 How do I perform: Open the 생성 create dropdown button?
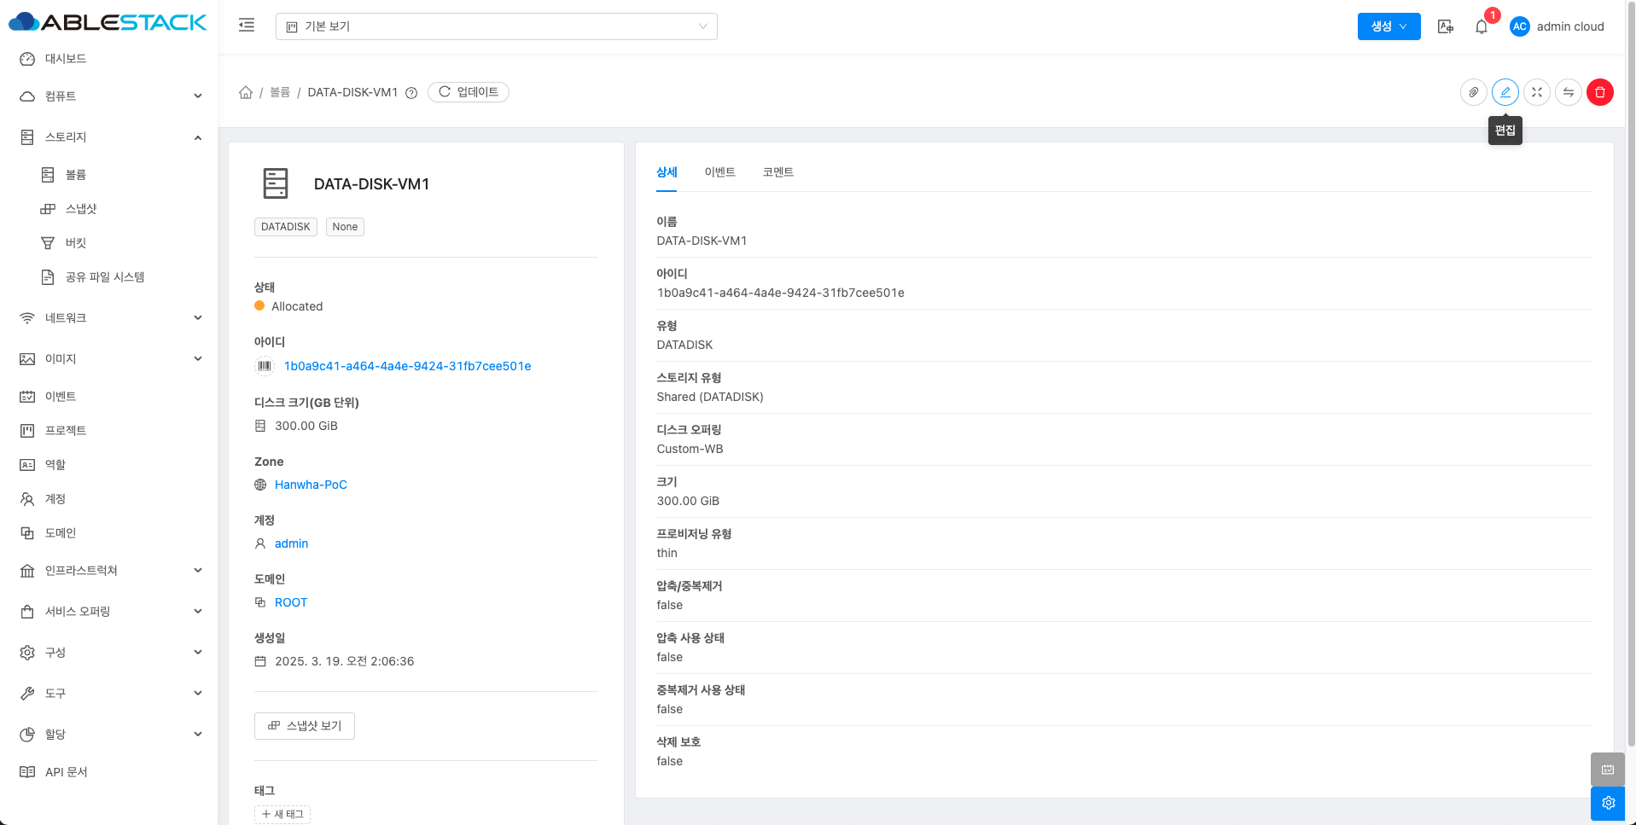tap(1389, 26)
